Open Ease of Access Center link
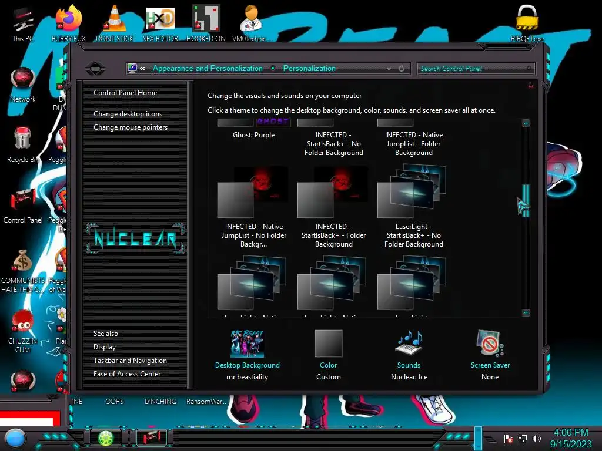Viewport: 602px width, 451px height. pyautogui.click(x=127, y=374)
